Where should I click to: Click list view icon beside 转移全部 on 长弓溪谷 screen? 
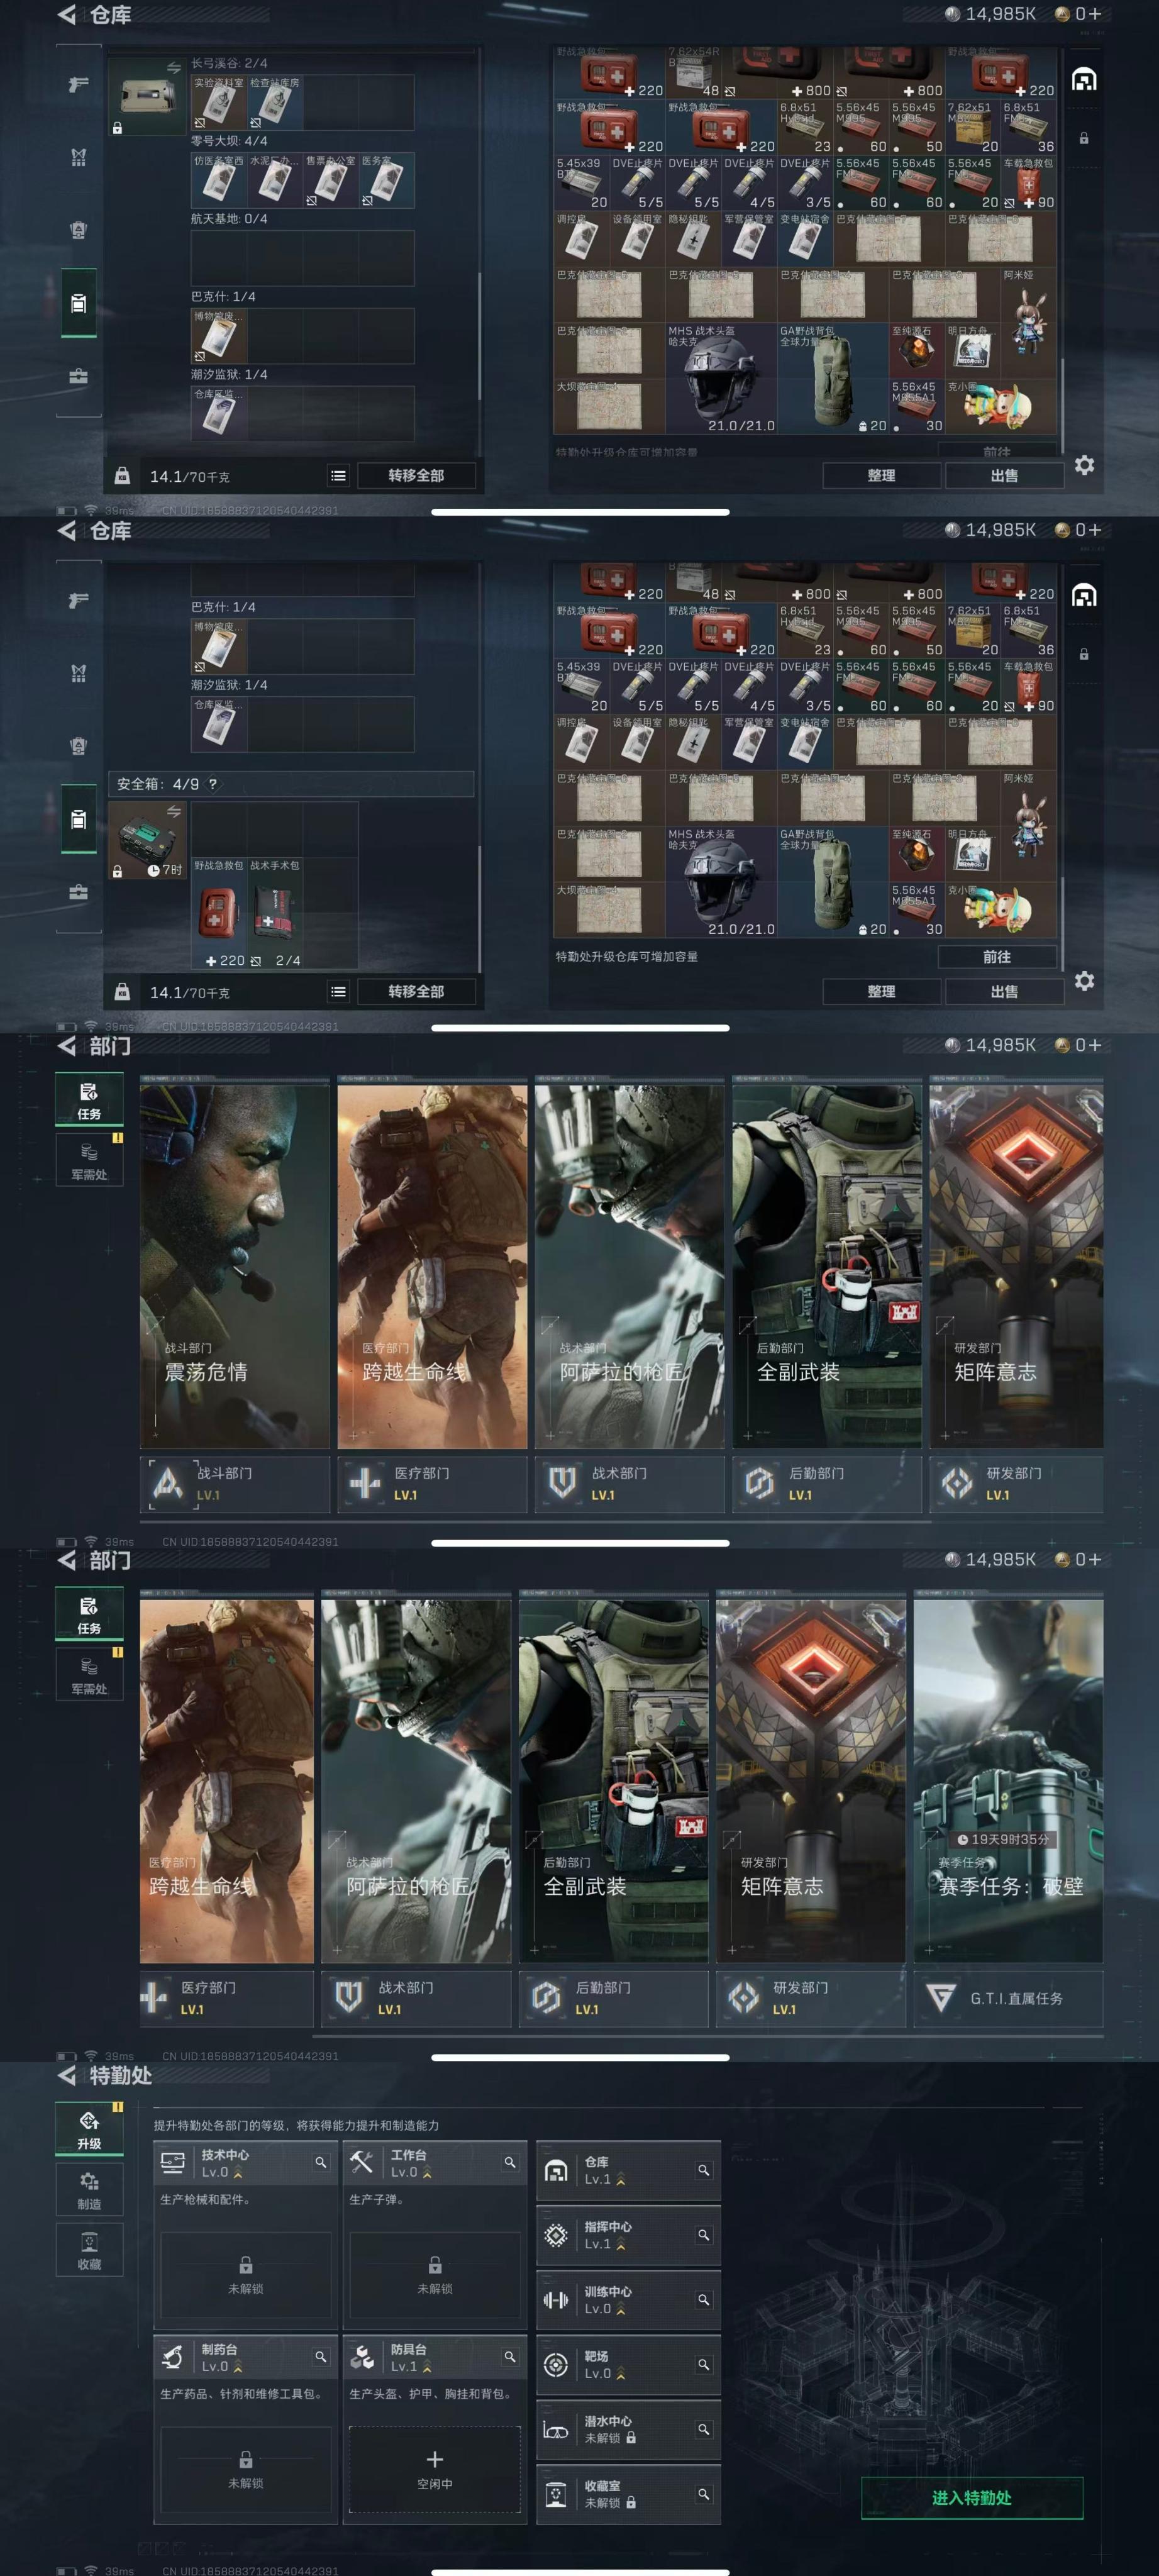pos(338,476)
